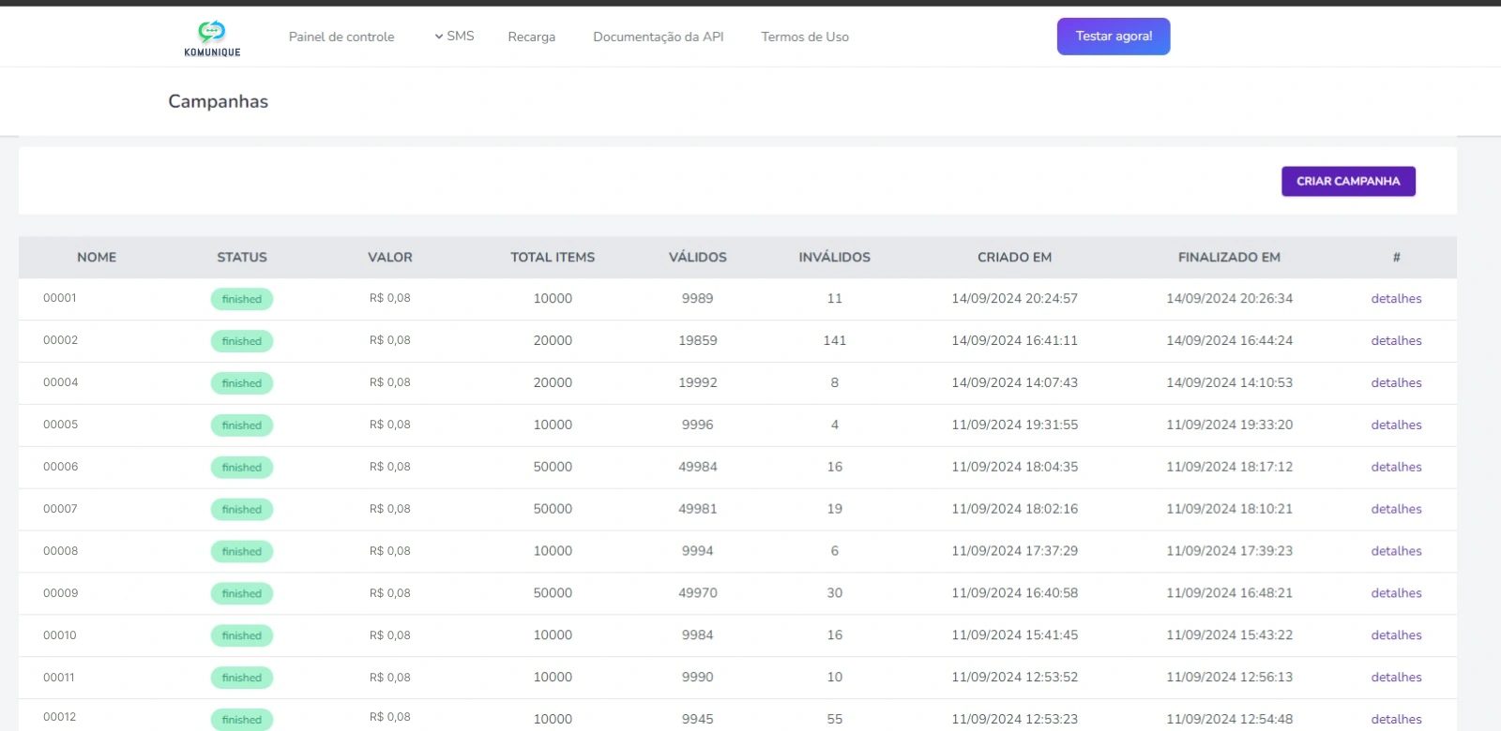Viewport: 1501px width, 731px height.
Task: Click invalid count 55
Action: click(835, 719)
